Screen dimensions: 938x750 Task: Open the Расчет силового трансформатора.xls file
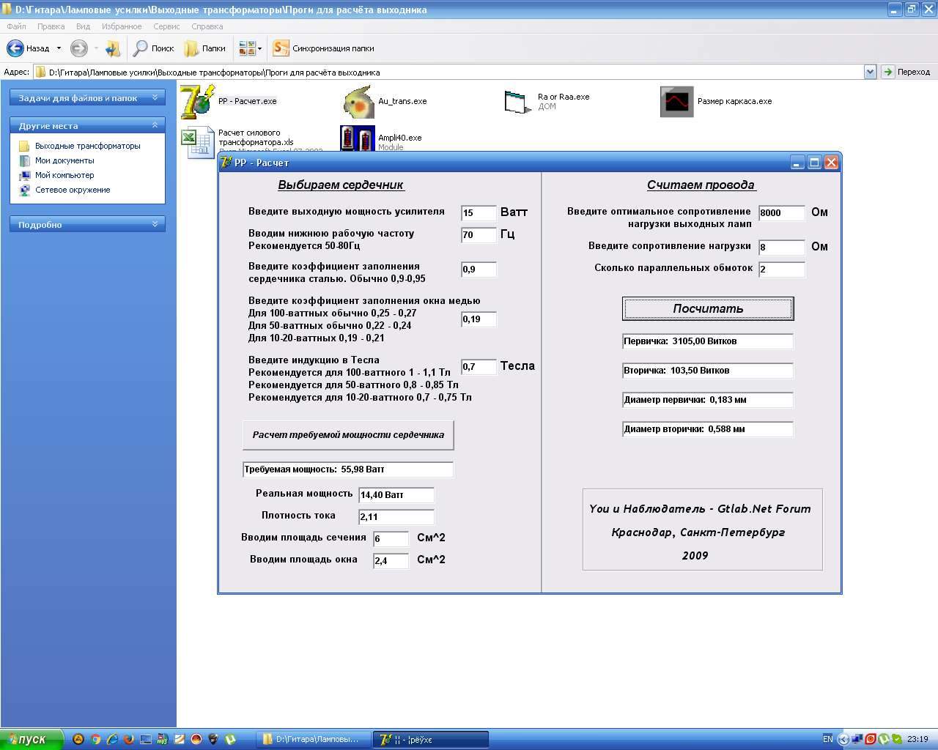[197, 141]
